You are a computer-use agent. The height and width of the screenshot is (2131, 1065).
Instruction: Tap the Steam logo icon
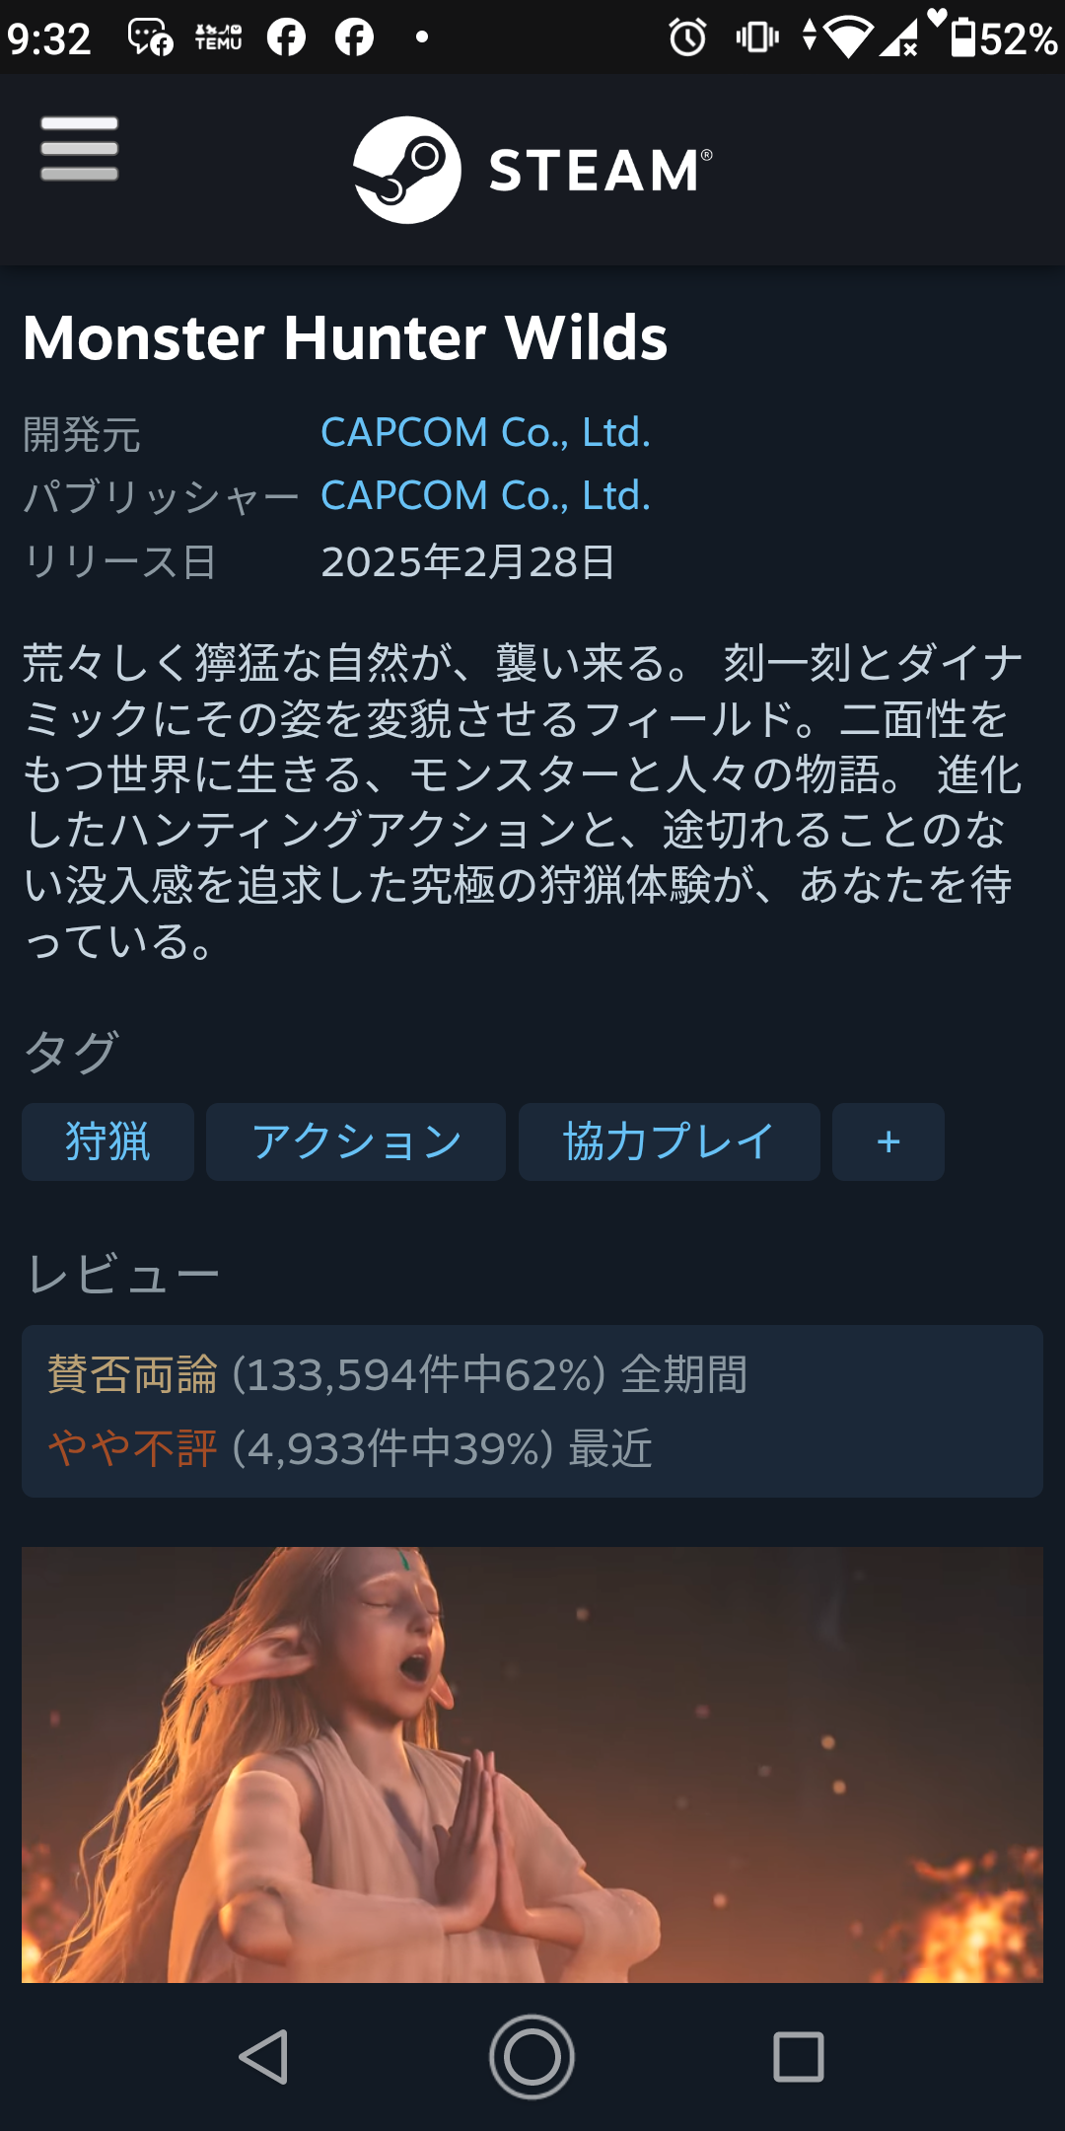pos(407,170)
